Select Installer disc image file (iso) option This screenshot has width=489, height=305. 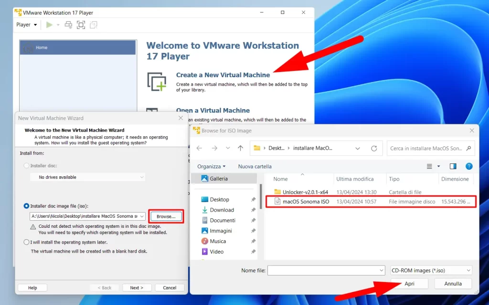(x=27, y=206)
